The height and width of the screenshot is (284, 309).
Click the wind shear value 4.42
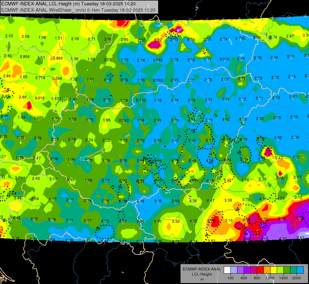[x=16, y=218]
